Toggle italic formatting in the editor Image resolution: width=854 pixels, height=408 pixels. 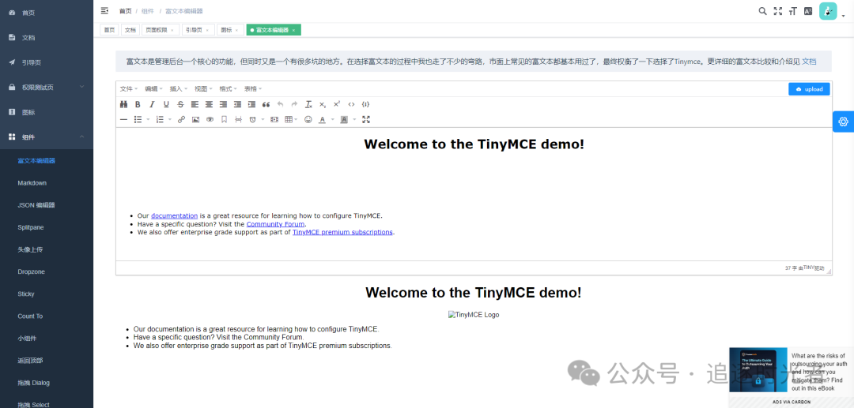coord(152,104)
